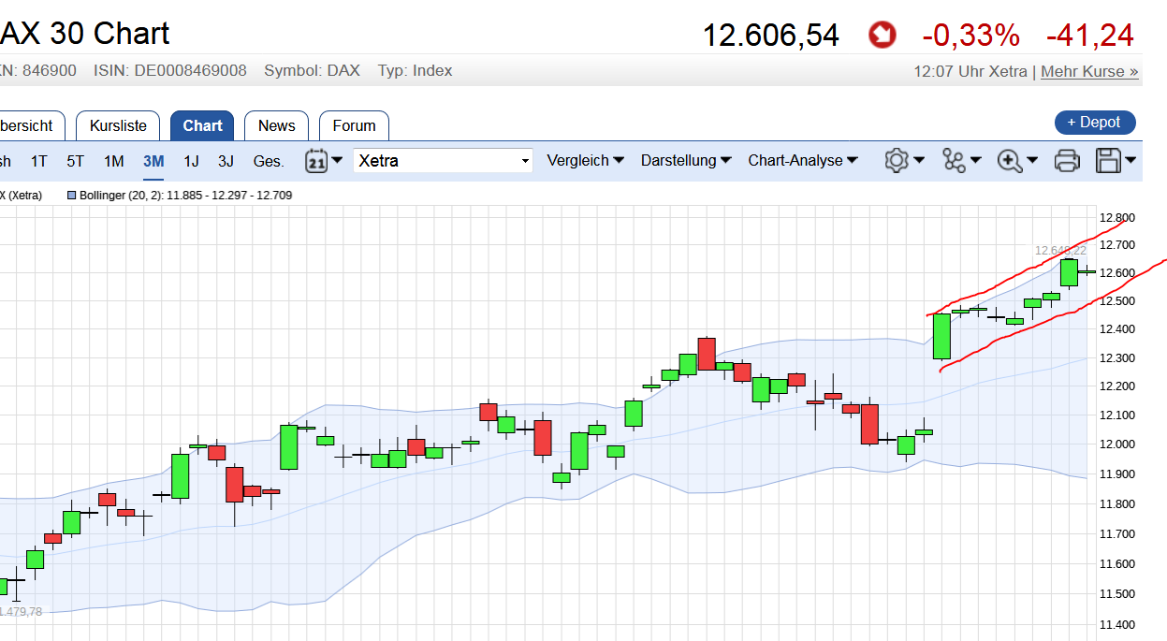Open the calendar date range picker

(x=324, y=161)
